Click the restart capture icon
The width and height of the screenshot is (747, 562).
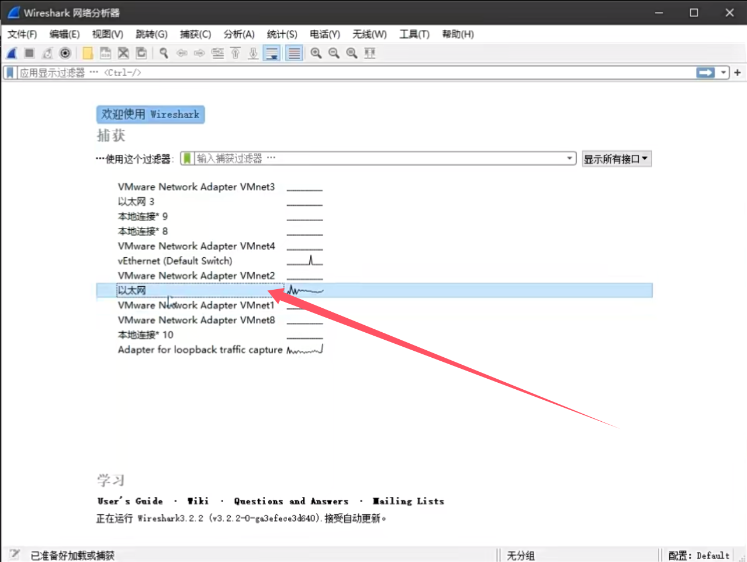(x=48, y=54)
